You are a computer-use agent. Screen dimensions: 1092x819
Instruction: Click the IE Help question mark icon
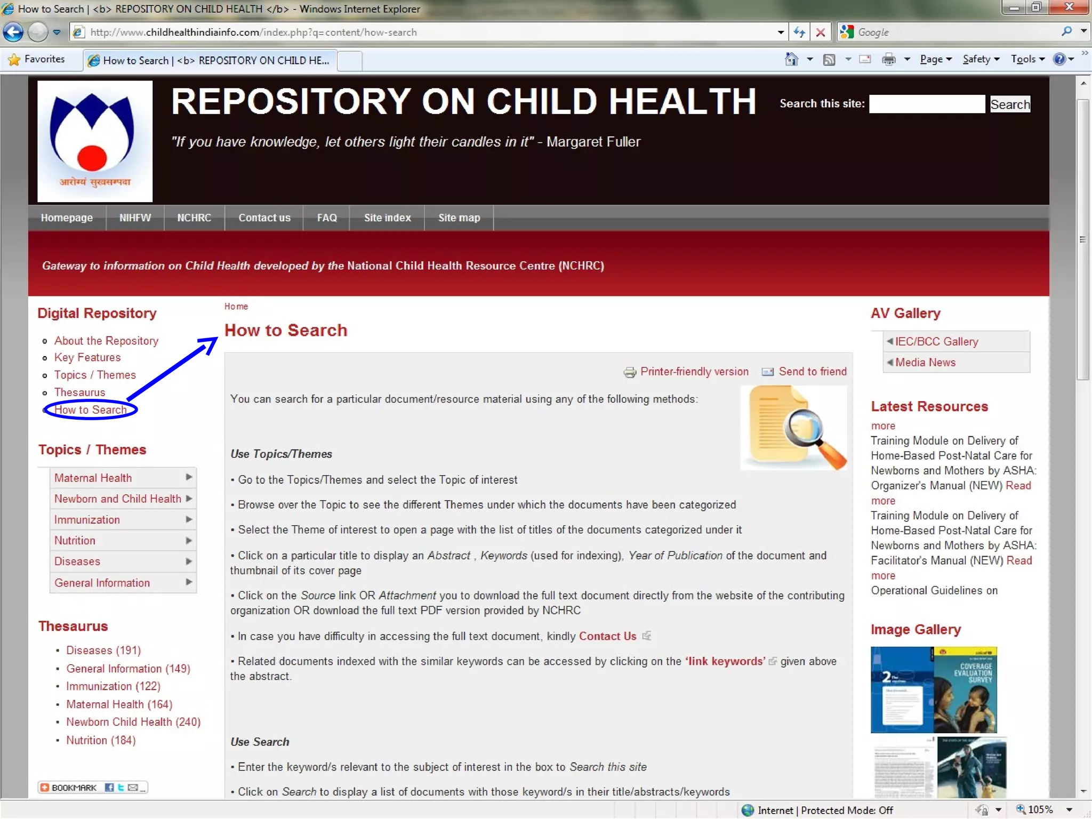pyautogui.click(x=1059, y=59)
